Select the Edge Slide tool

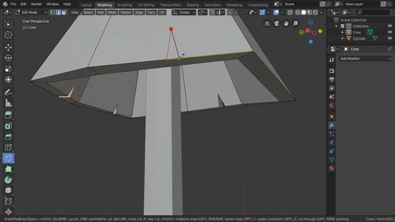click(x=8, y=201)
